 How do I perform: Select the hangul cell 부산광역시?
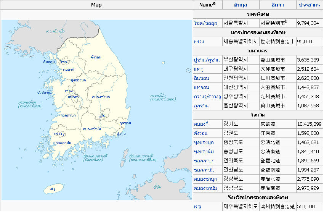coord(236,60)
